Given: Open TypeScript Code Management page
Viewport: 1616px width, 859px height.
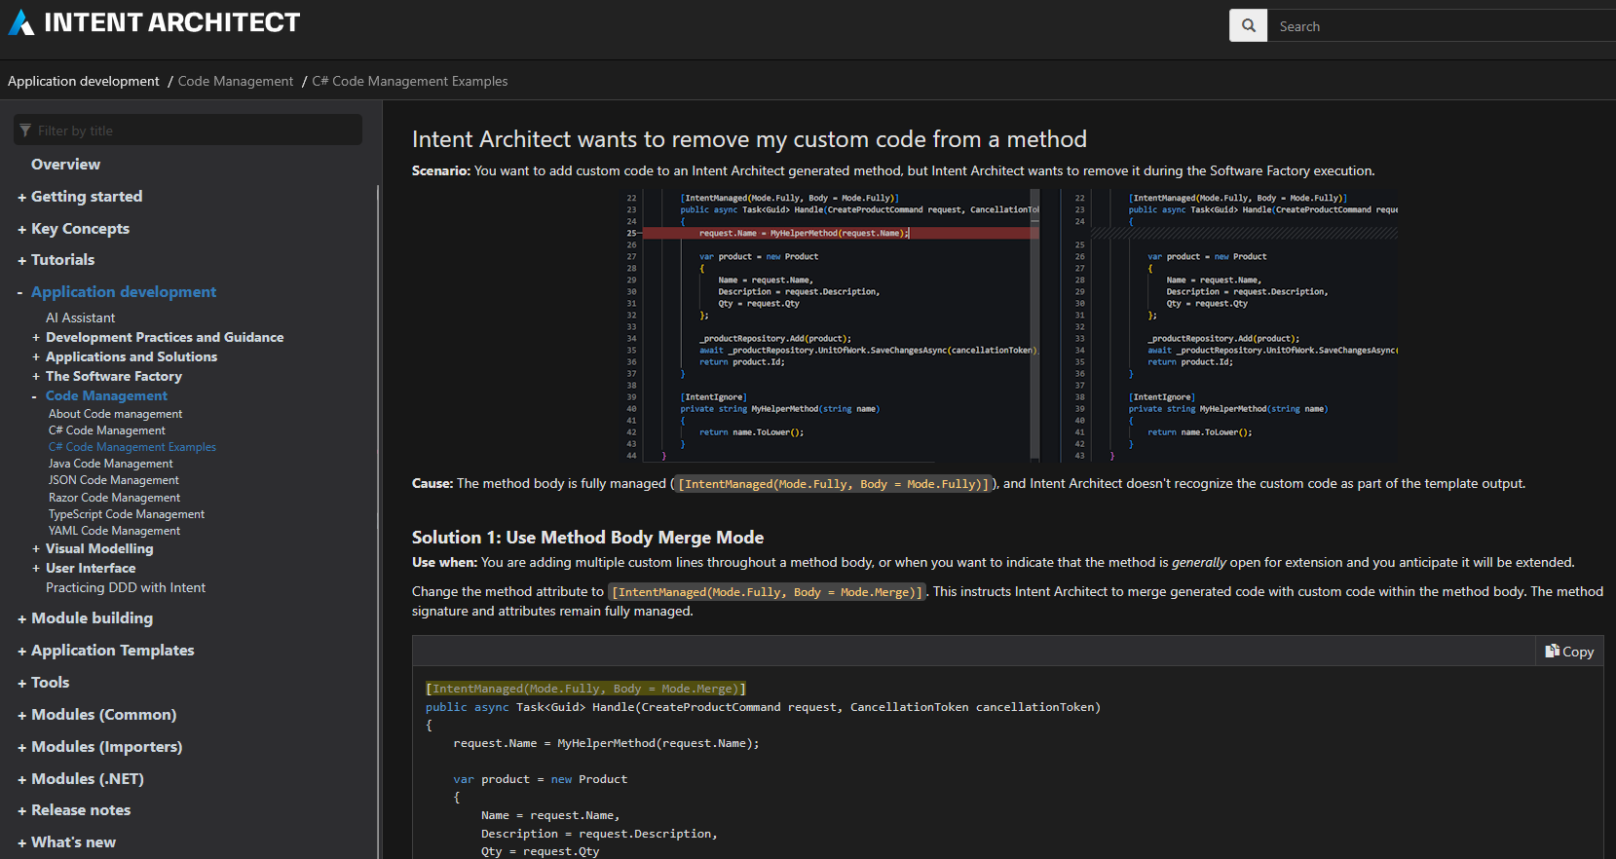Looking at the screenshot, I should click(127, 514).
